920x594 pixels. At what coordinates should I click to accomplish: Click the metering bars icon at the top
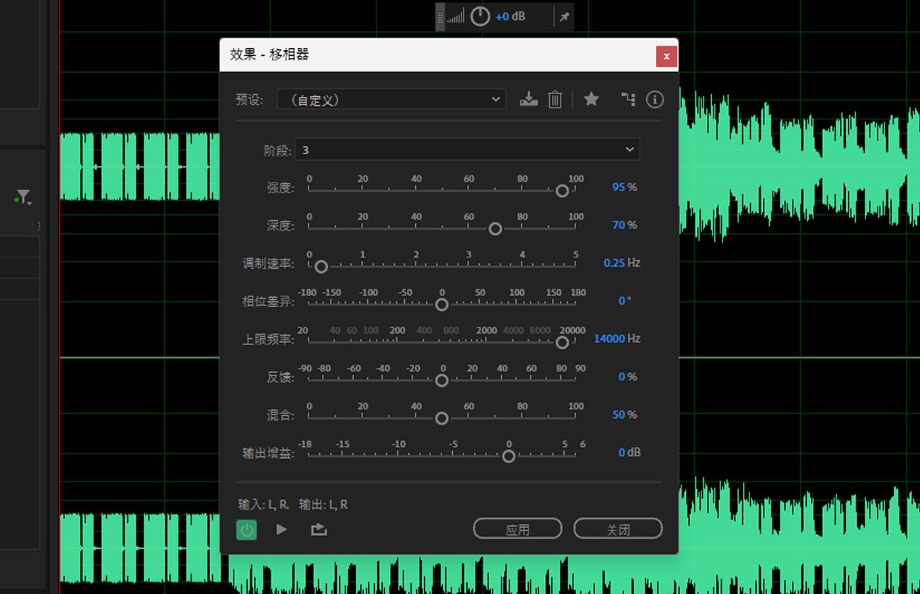coord(456,16)
